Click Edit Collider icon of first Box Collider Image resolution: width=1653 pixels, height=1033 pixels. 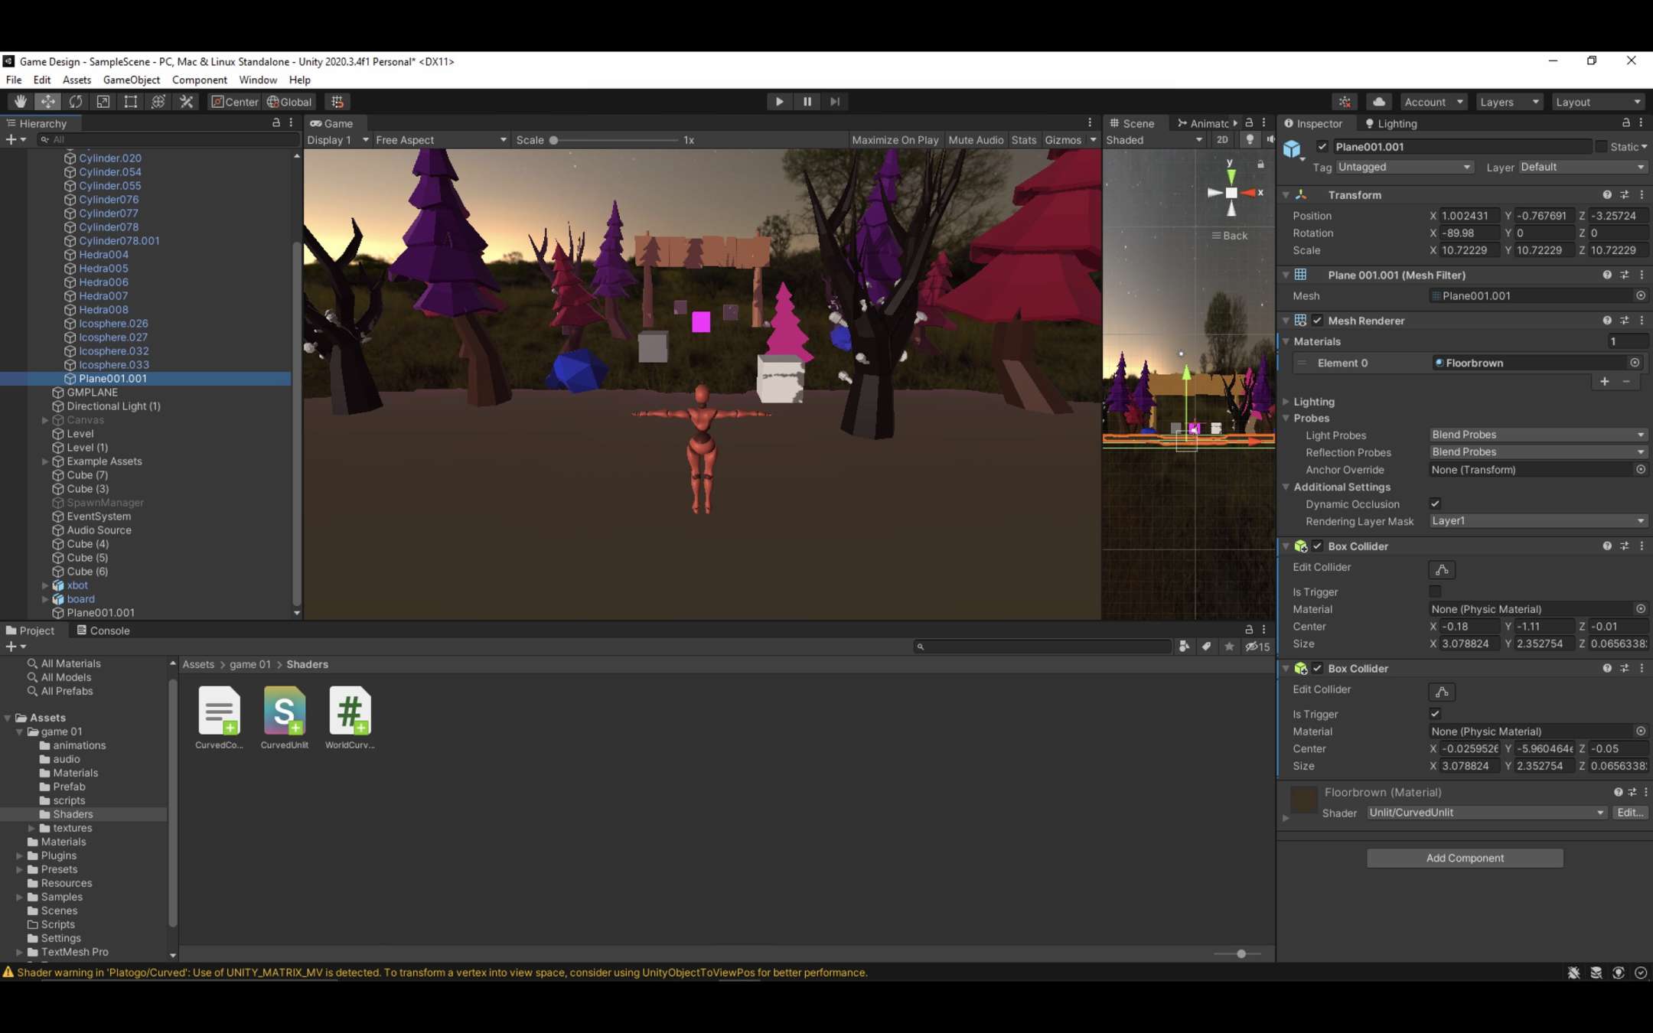tap(1441, 569)
